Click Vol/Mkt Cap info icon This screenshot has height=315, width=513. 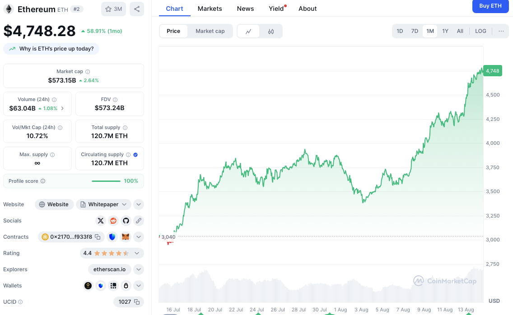pyautogui.click(x=60, y=128)
